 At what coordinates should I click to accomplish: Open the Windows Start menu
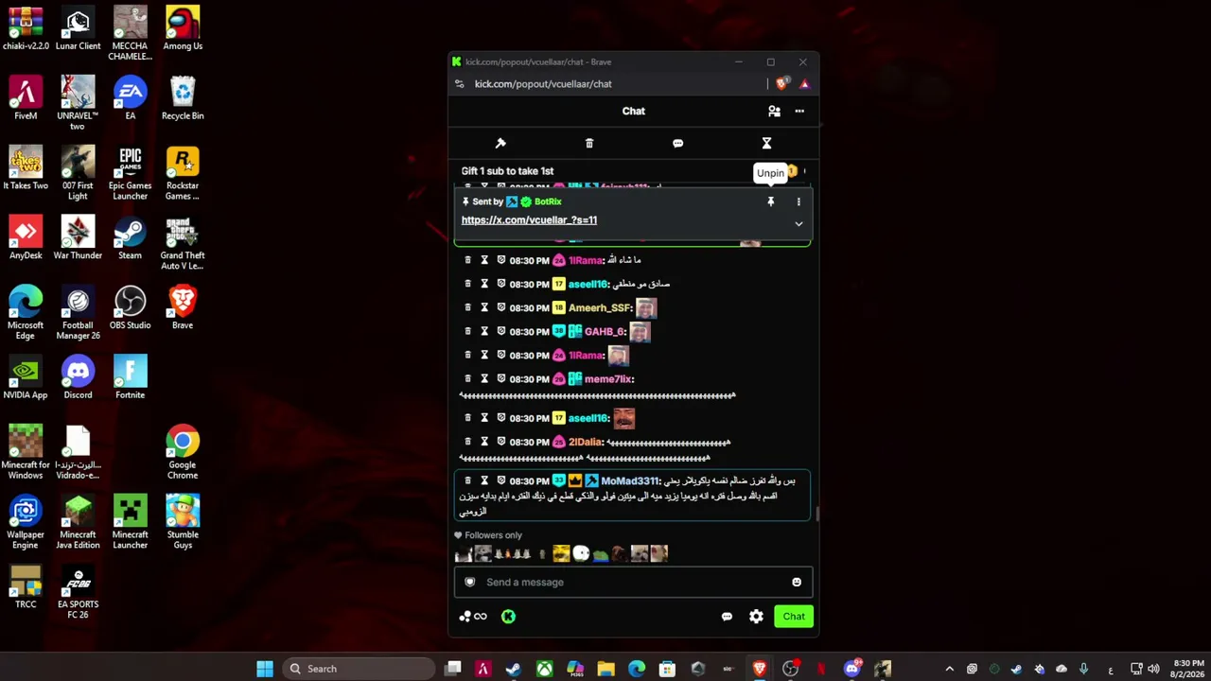[265, 669]
